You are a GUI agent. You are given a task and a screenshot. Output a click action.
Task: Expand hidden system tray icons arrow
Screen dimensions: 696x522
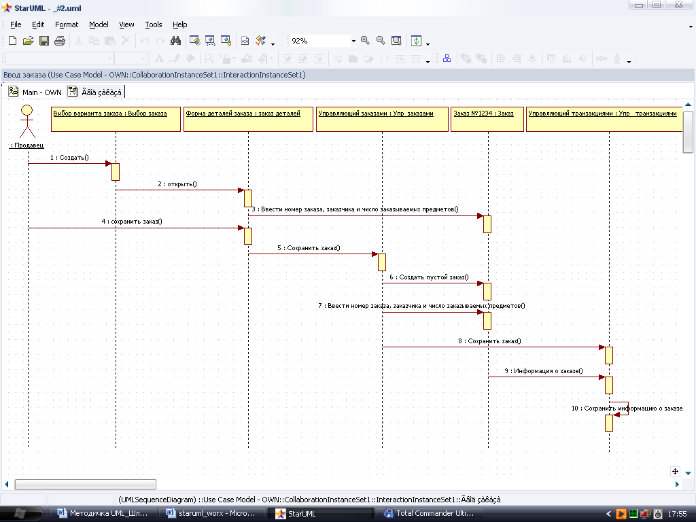608,514
